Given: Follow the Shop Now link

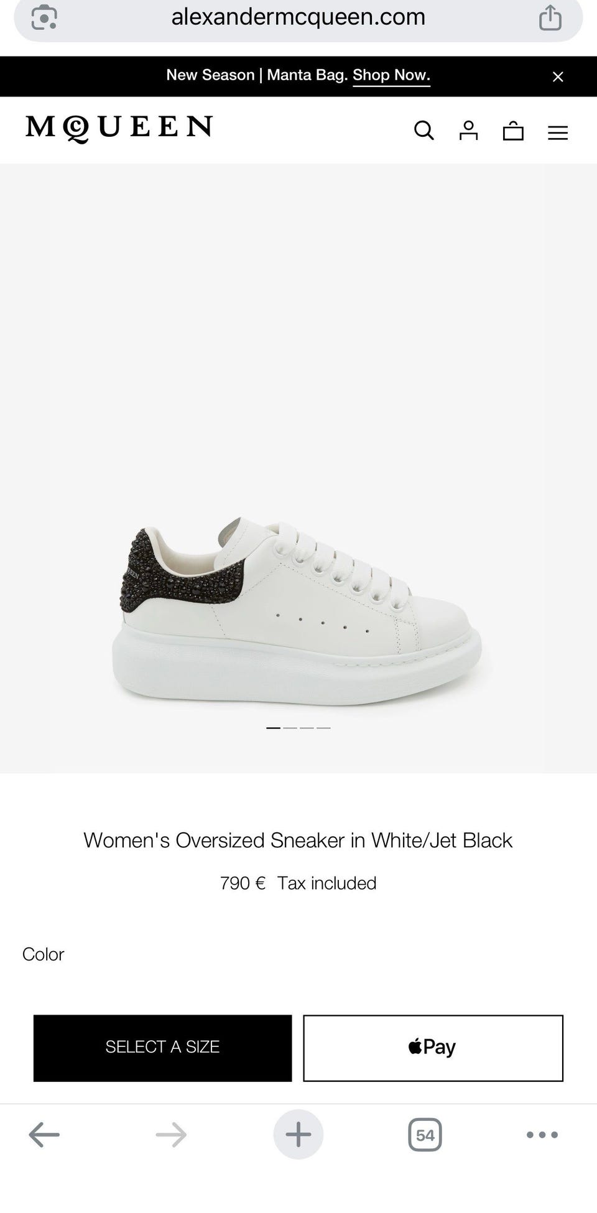Looking at the screenshot, I should pyautogui.click(x=391, y=75).
